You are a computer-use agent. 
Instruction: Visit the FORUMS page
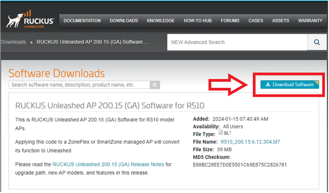click(230, 21)
